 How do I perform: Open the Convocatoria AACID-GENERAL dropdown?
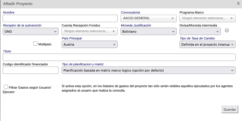click(149, 18)
